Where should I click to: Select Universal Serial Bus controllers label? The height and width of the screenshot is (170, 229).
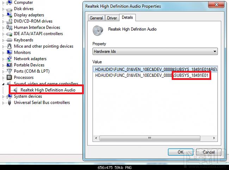coord(42,102)
